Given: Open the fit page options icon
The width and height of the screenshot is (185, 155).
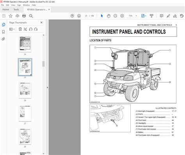Looking at the screenshot, I should (143, 16).
